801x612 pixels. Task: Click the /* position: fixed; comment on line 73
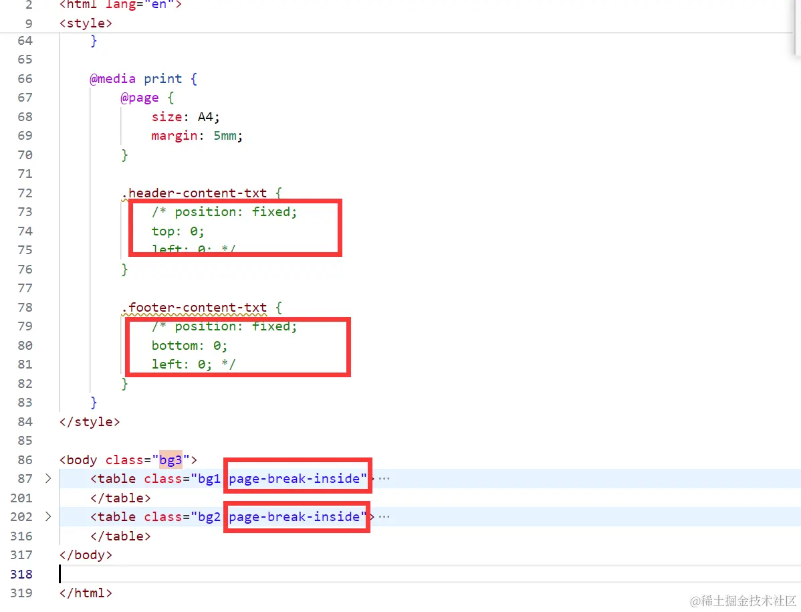tap(224, 212)
